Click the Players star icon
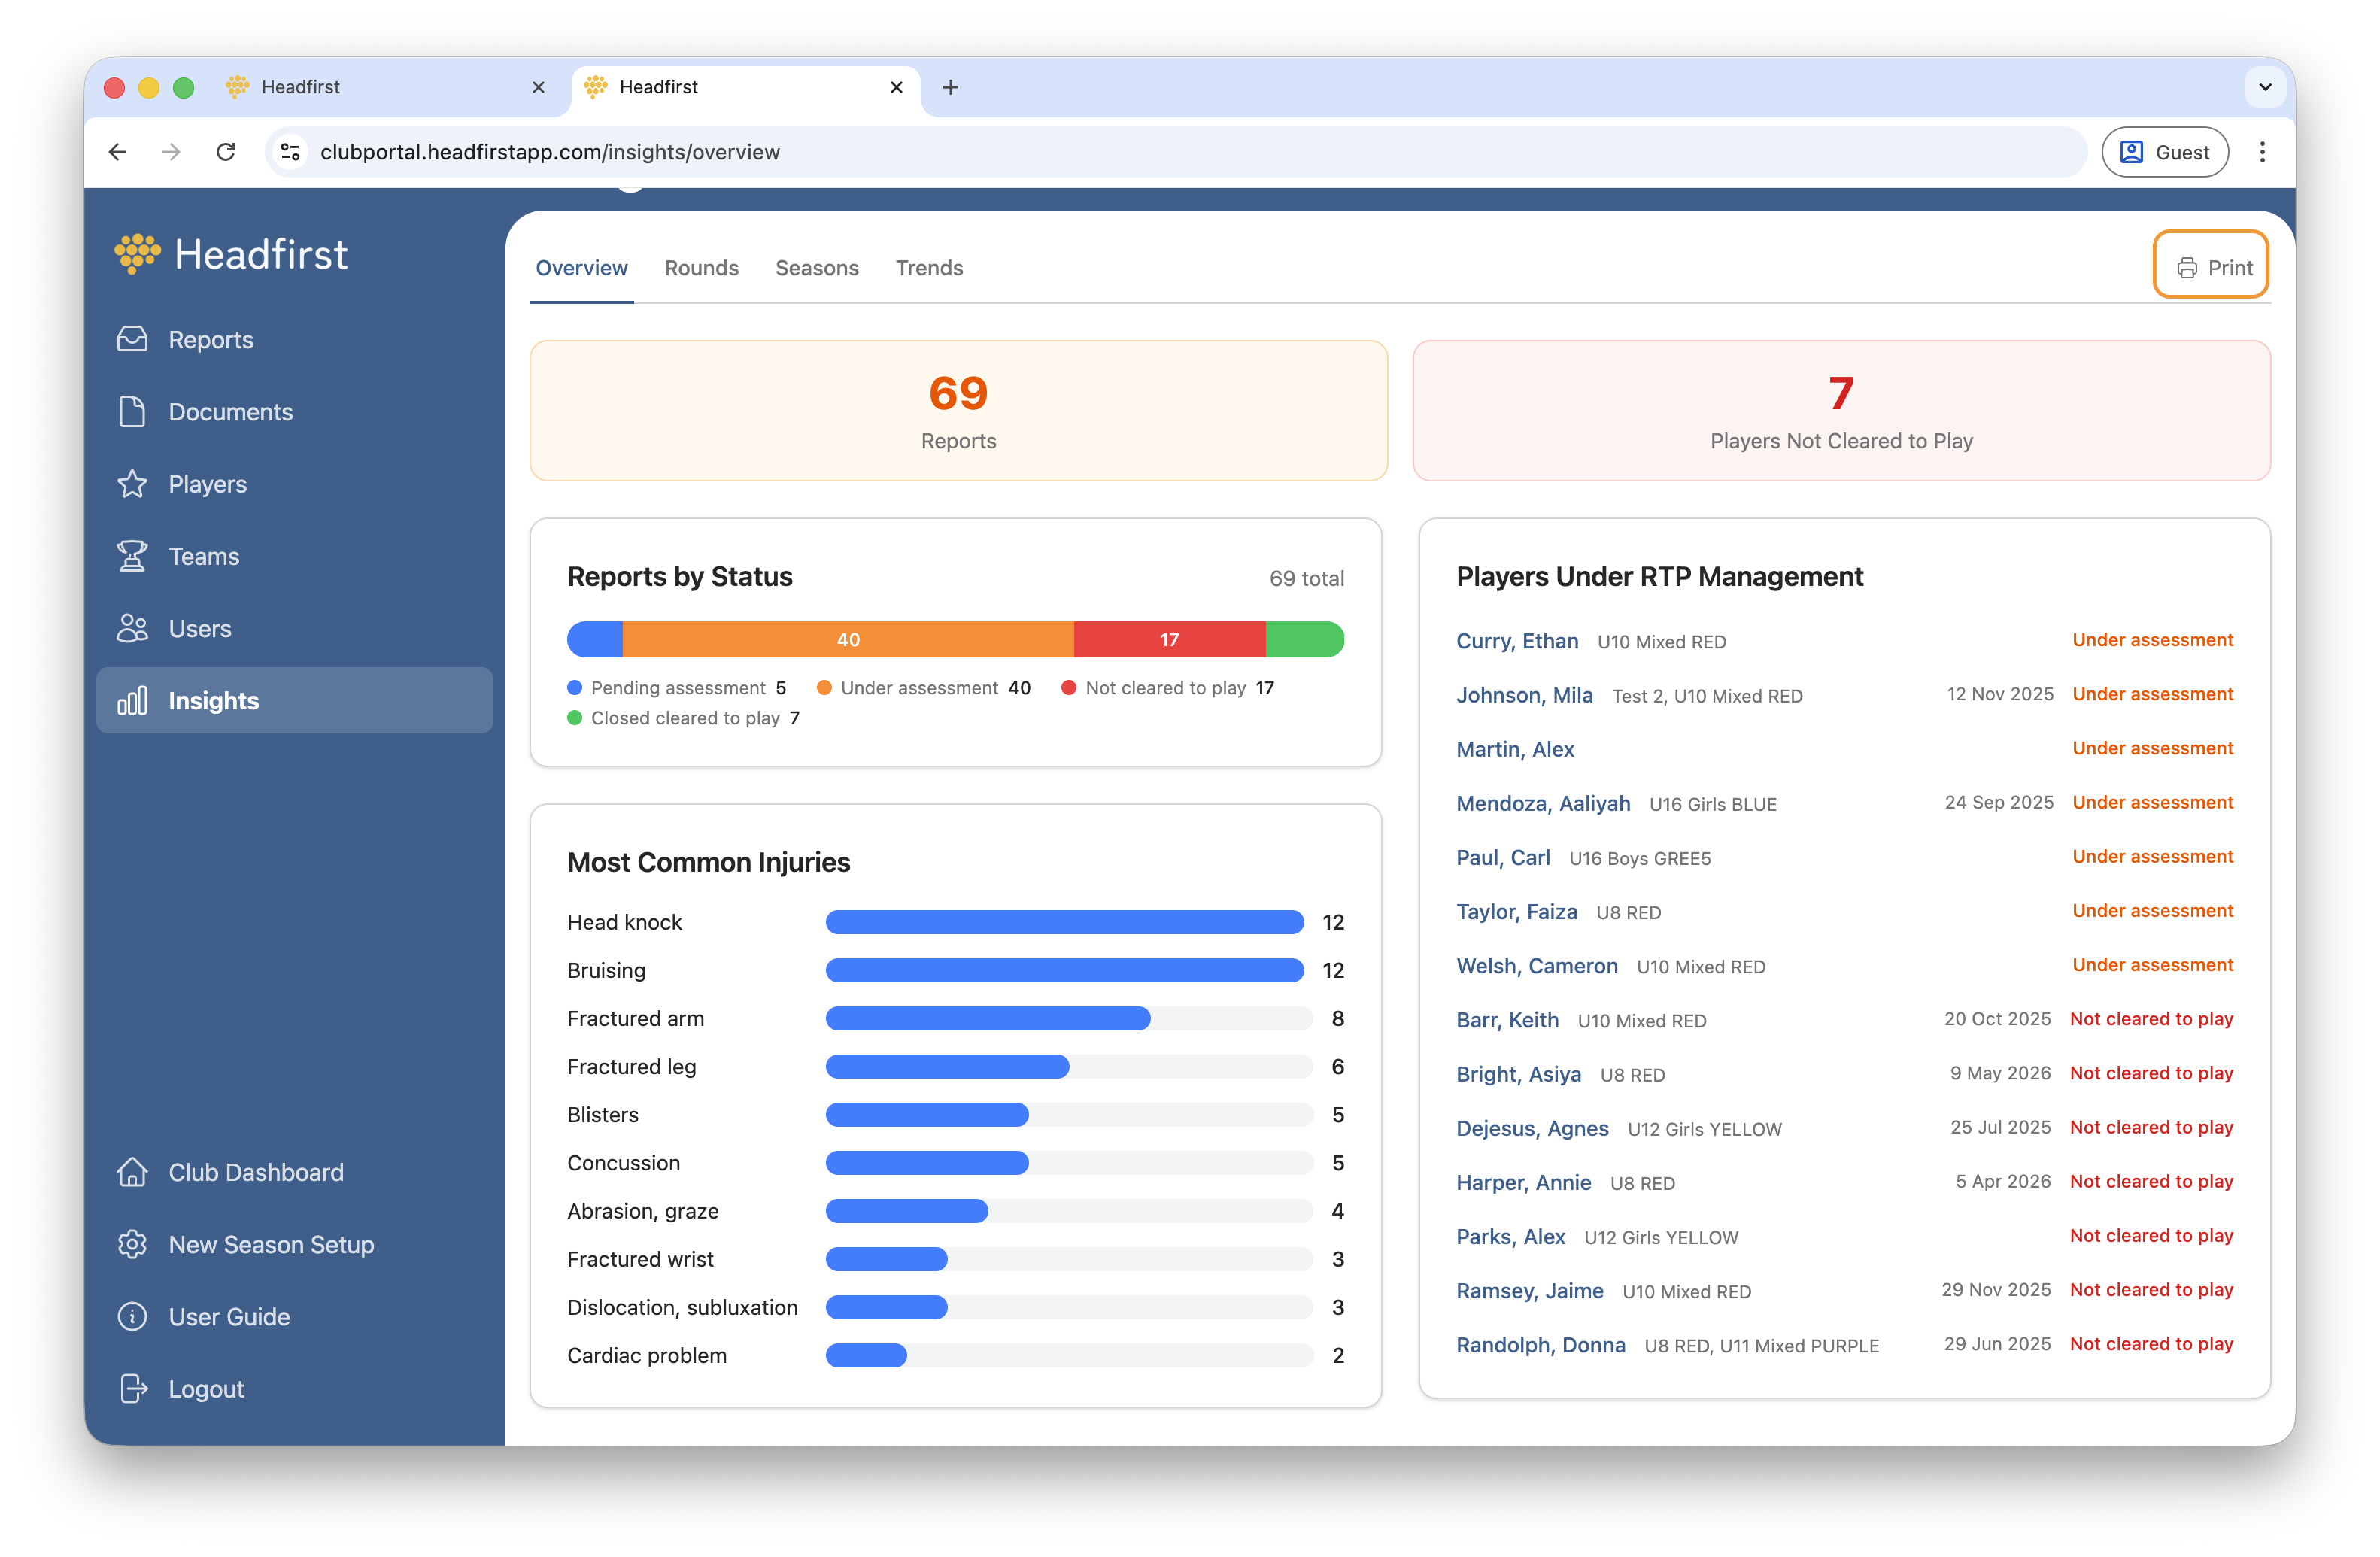Screen dimensions: 2380x1557 click(132, 484)
